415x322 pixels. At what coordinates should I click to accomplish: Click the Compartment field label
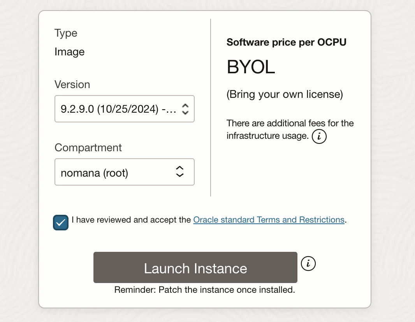(x=88, y=148)
